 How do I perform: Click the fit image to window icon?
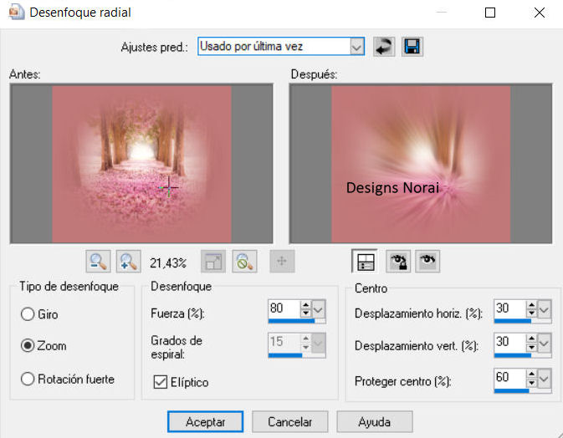click(x=213, y=262)
